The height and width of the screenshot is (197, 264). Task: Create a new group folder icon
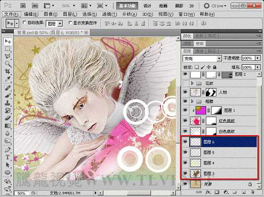pyautogui.click(x=234, y=192)
